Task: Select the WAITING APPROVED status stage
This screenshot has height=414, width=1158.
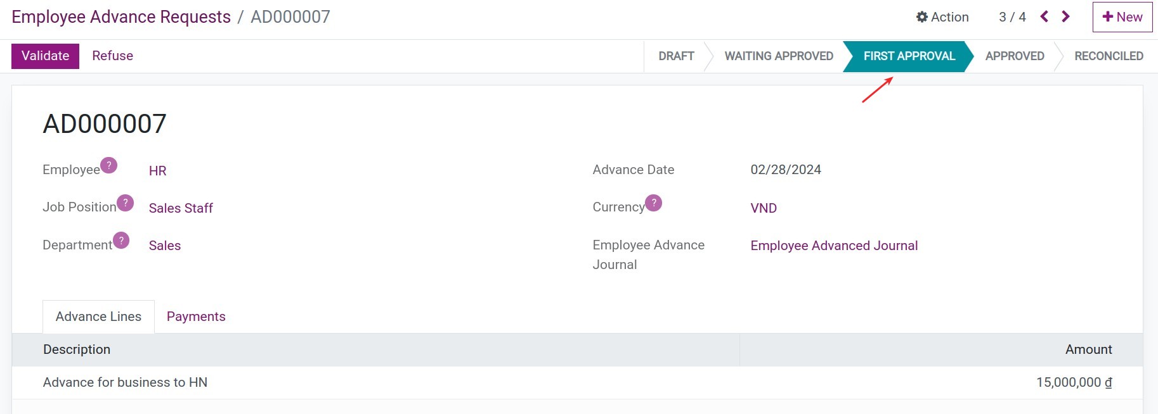Action: [x=778, y=56]
